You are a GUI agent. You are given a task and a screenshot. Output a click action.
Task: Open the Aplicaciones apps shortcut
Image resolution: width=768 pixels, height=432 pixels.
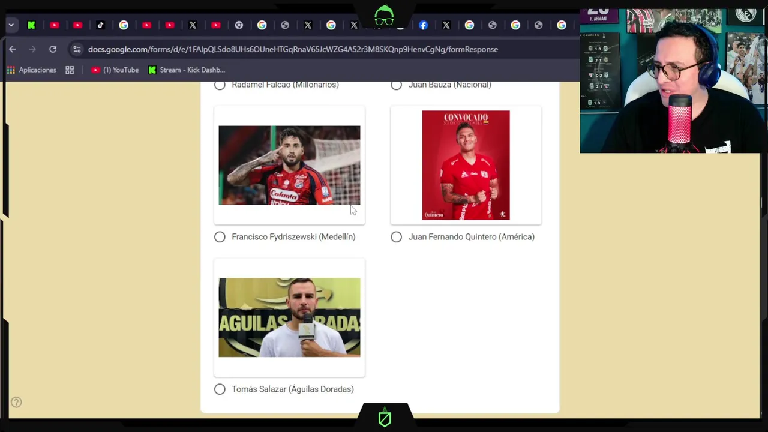pos(32,70)
